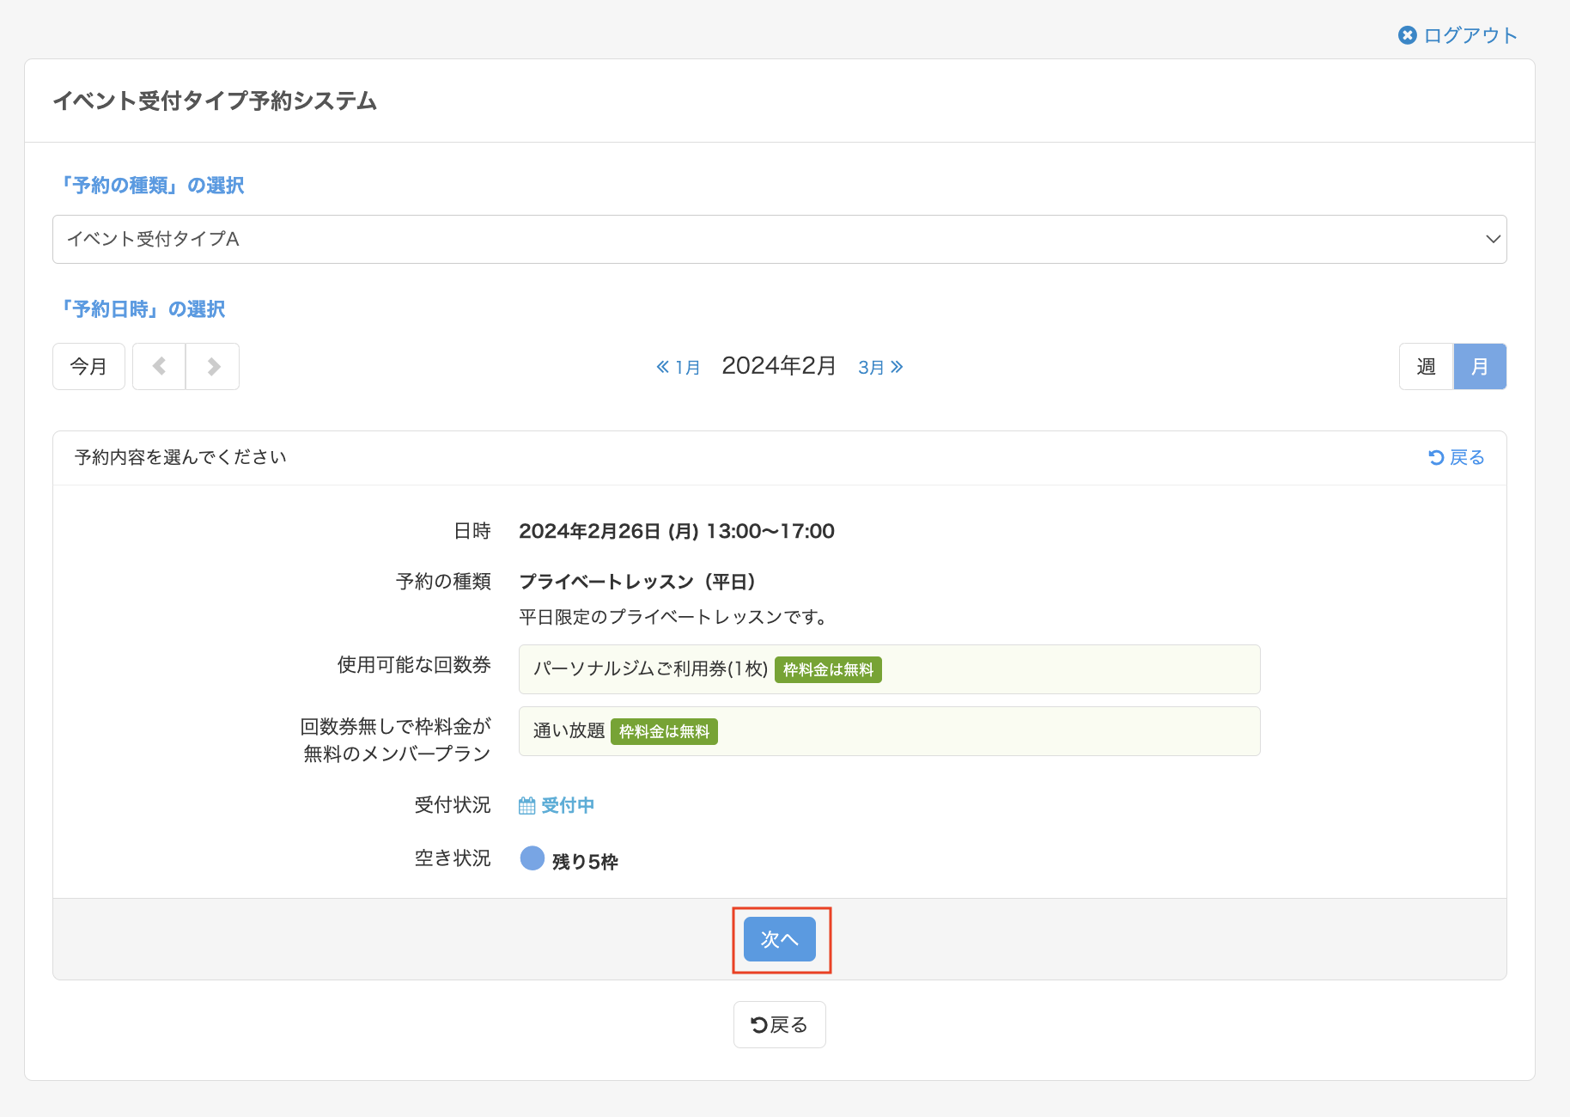Click the logout circle-x icon

(1407, 35)
